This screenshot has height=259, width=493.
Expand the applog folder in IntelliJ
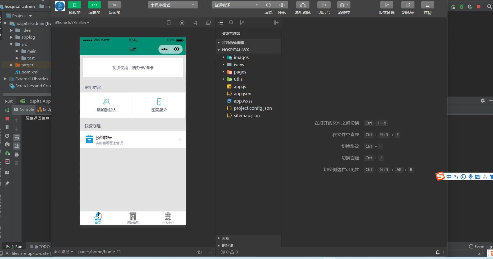(11, 37)
